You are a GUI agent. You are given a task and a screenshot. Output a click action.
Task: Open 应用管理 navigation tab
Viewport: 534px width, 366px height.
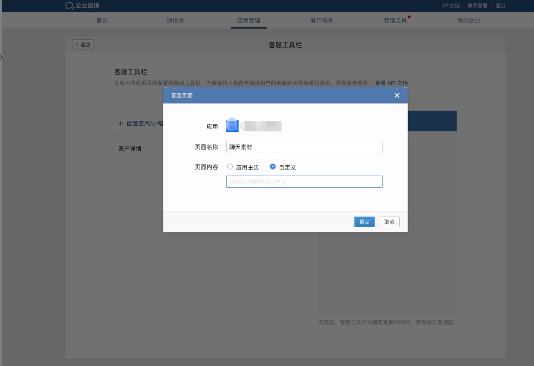tap(249, 20)
